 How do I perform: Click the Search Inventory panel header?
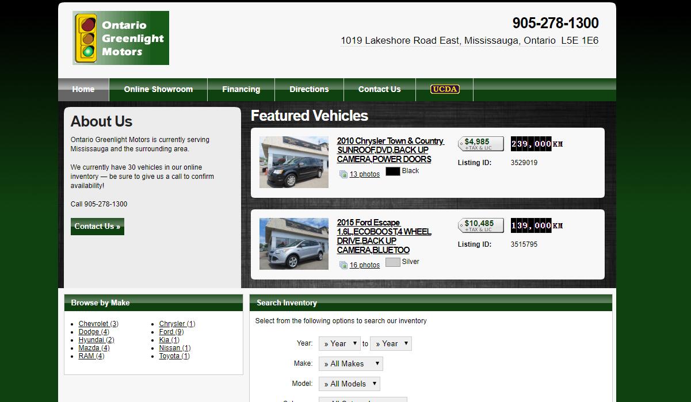(x=431, y=303)
